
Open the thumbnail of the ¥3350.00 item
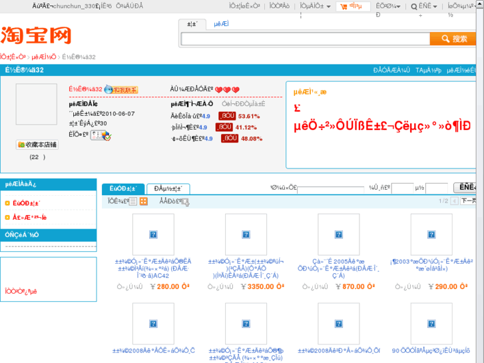(x=246, y=234)
